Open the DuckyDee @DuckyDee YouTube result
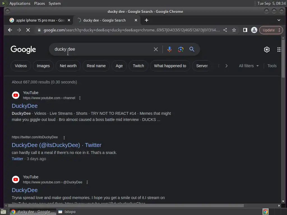 (25, 190)
